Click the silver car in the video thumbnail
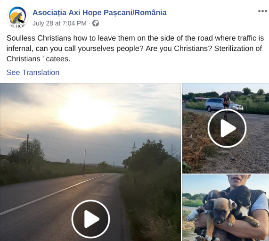The width and height of the screenshot is (269, 241). 224,105
